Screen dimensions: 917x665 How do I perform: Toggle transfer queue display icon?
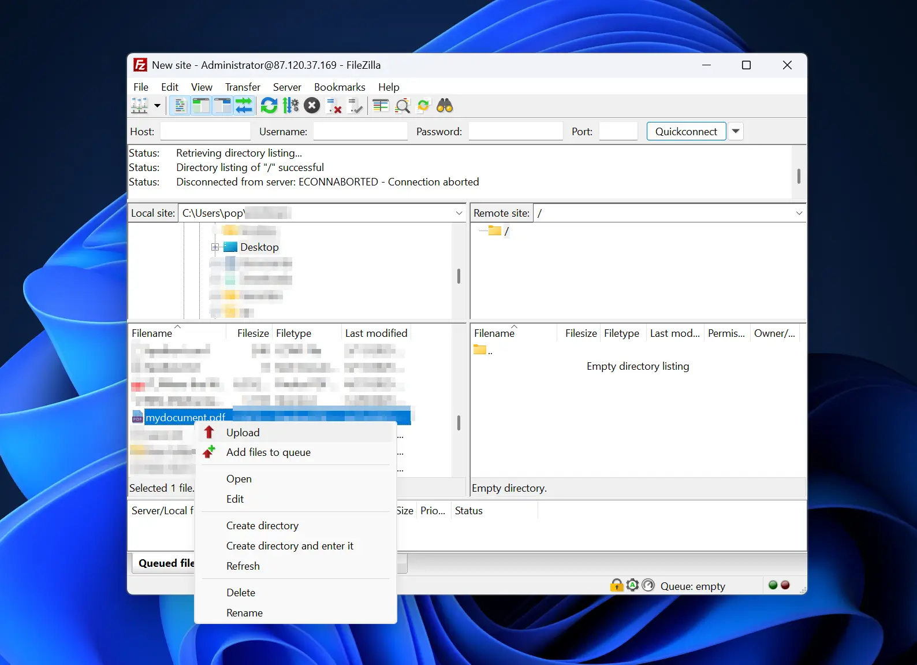click(244, 106)
